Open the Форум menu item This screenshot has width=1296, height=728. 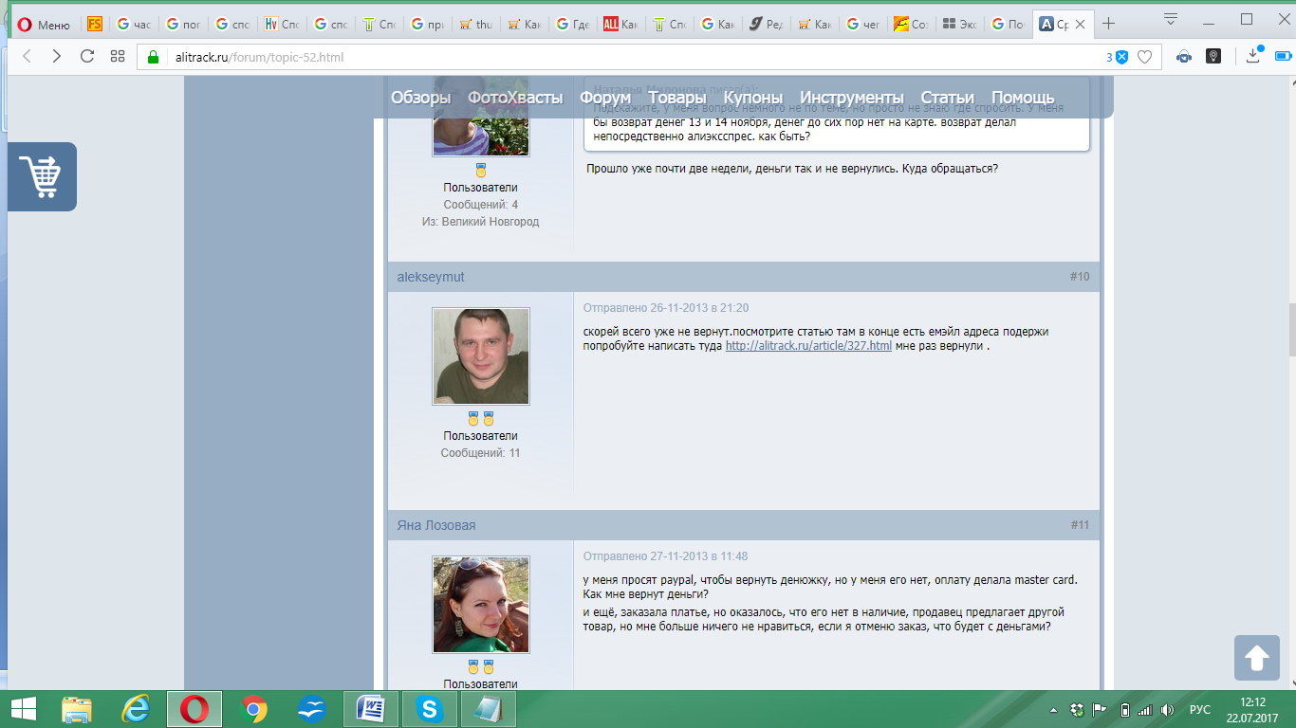[x=605, y=98]
